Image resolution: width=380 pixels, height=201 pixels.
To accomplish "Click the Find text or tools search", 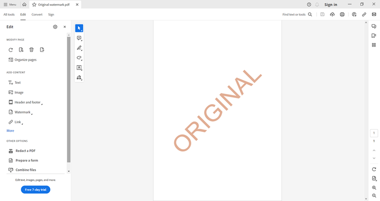I will pyautogui.click(x=297, y=15).
